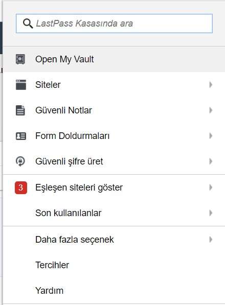Click the red badge showing 3
Image resolution: width=225 pixels, height=305 pixels.
(x=21, y=187)
